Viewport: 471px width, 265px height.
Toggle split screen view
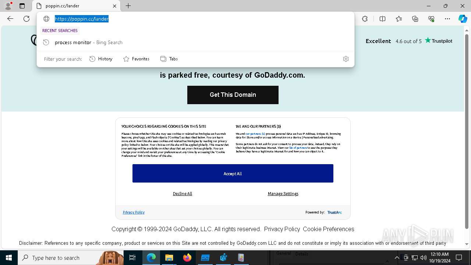[382, 19]
